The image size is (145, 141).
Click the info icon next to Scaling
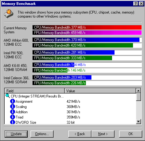13,106
